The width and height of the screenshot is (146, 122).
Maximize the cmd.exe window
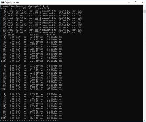[x=135, y=2]
